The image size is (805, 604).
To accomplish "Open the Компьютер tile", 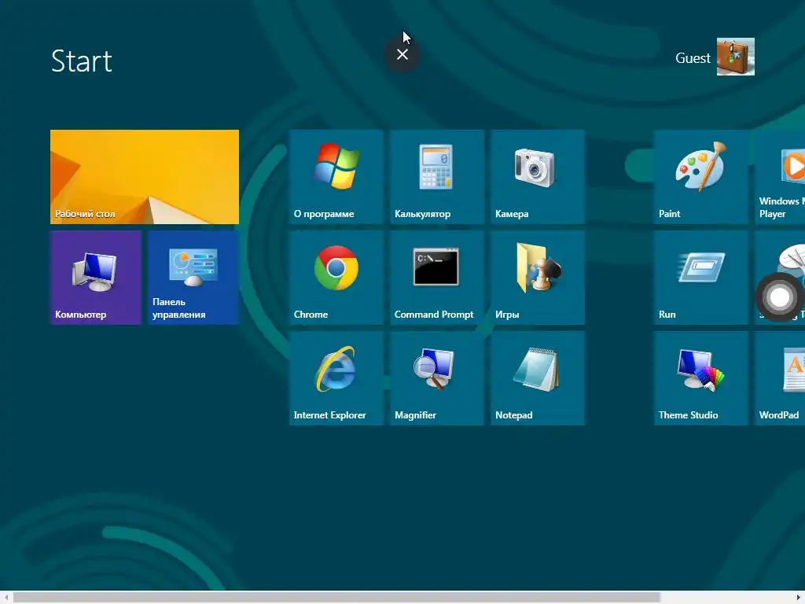I will [x=95, y=278].
